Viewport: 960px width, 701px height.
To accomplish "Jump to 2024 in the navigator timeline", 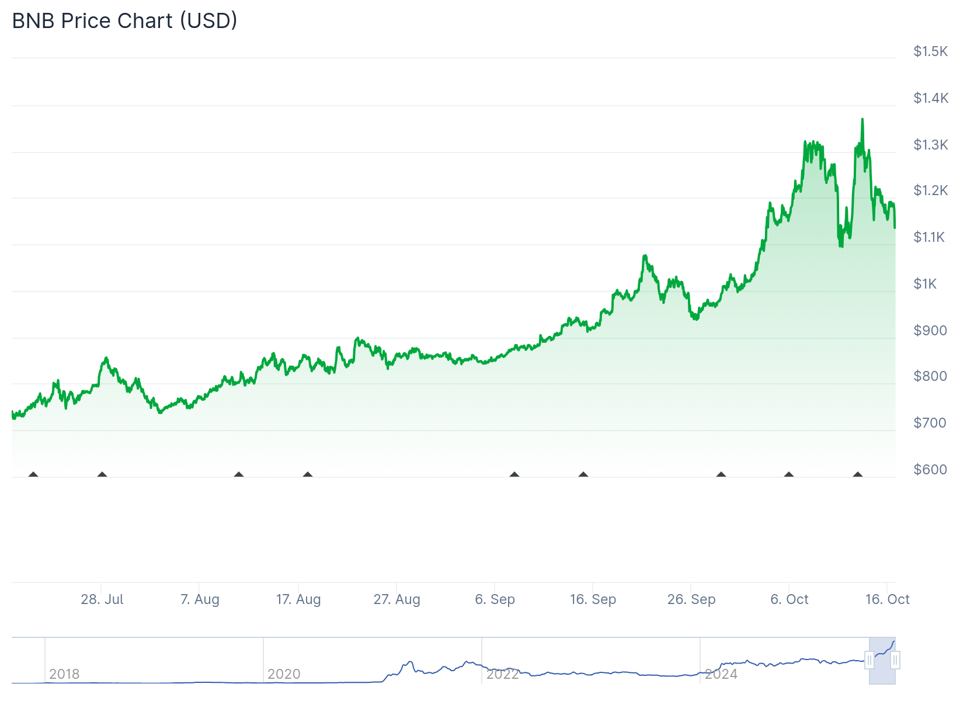I will point(721,674).
